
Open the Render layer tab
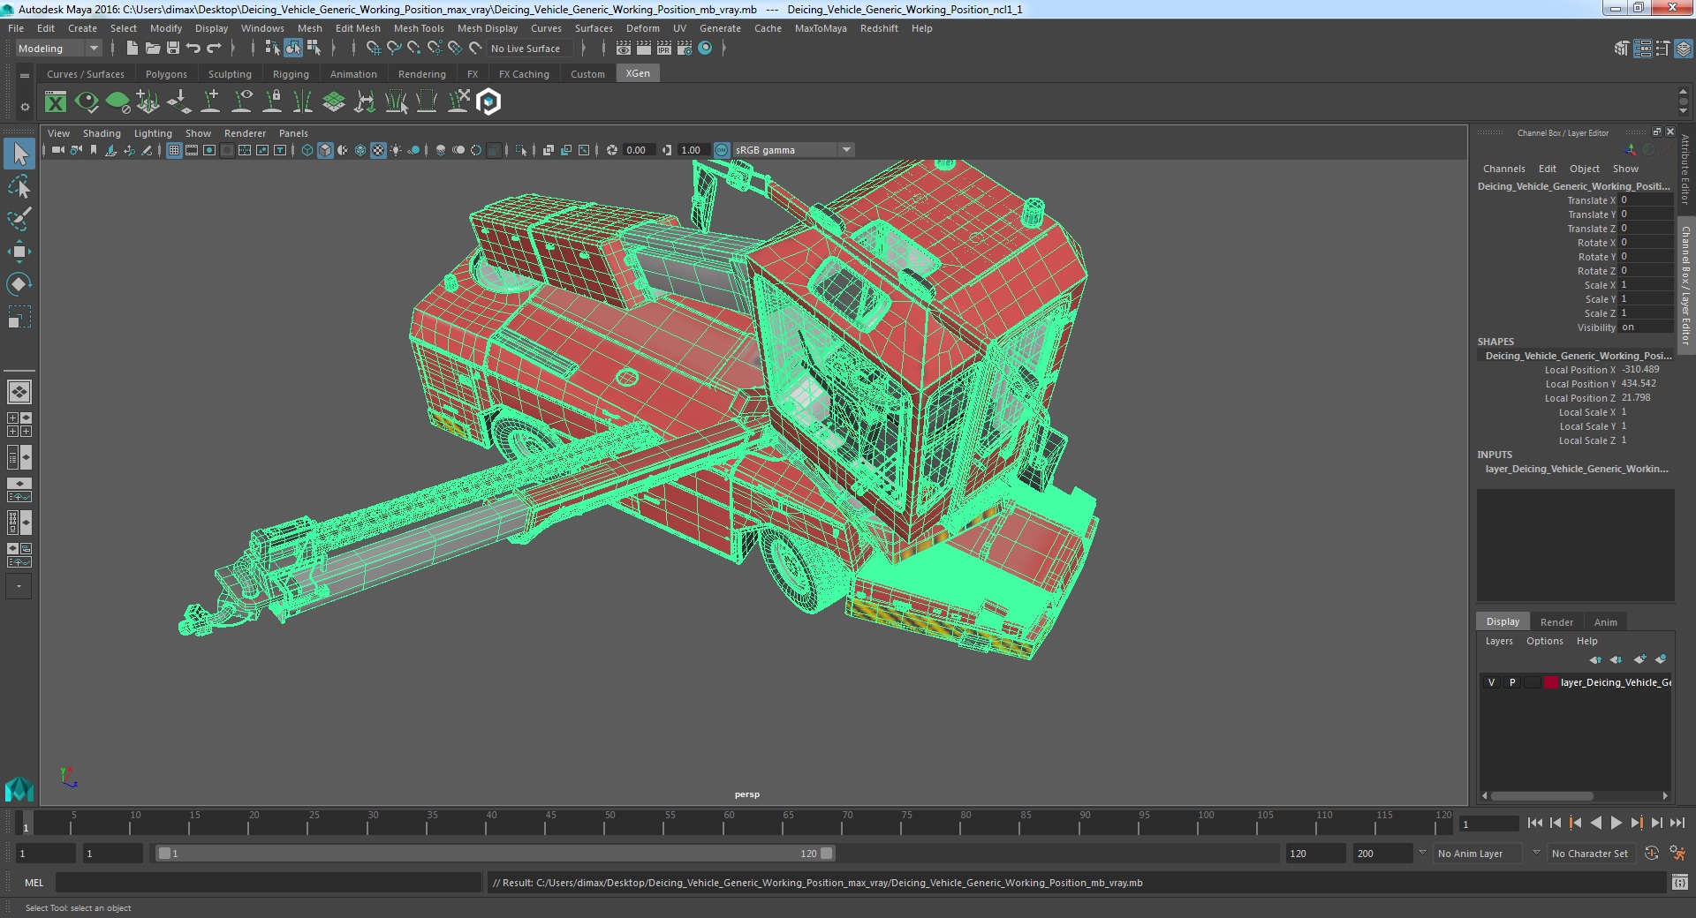click(1556, 622)
